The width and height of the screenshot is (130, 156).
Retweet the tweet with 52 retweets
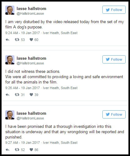point(17,150)
